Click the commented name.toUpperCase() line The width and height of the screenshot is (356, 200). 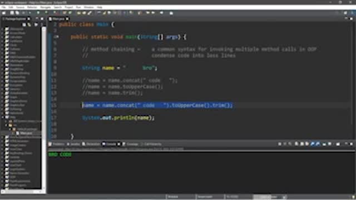[122, 87]
